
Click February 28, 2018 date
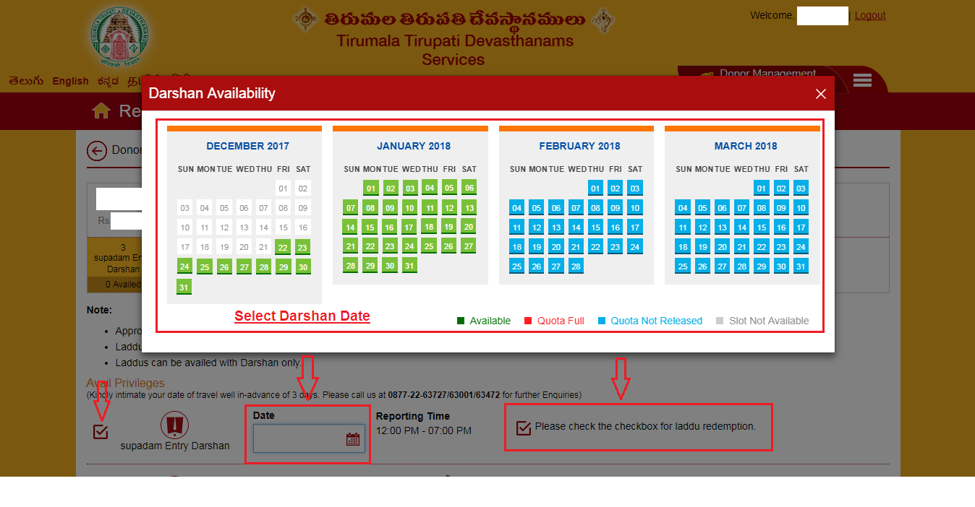click(576, 266)
